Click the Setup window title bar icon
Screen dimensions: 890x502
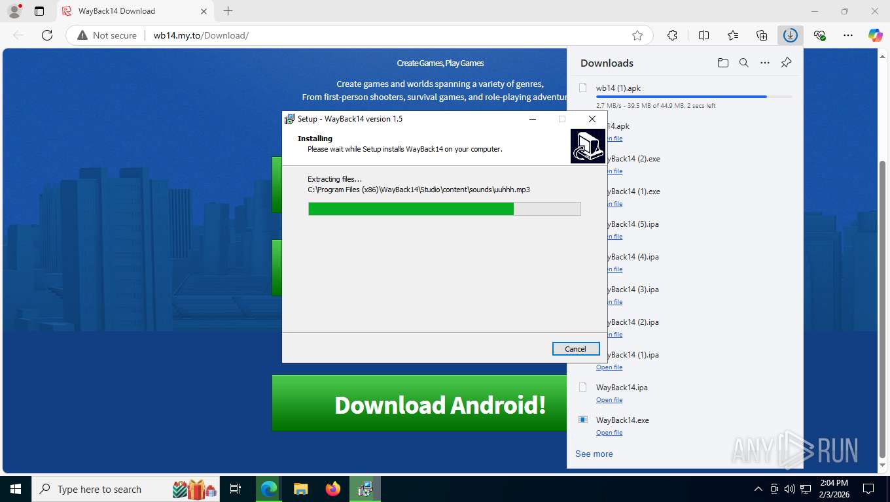(289, 119)
